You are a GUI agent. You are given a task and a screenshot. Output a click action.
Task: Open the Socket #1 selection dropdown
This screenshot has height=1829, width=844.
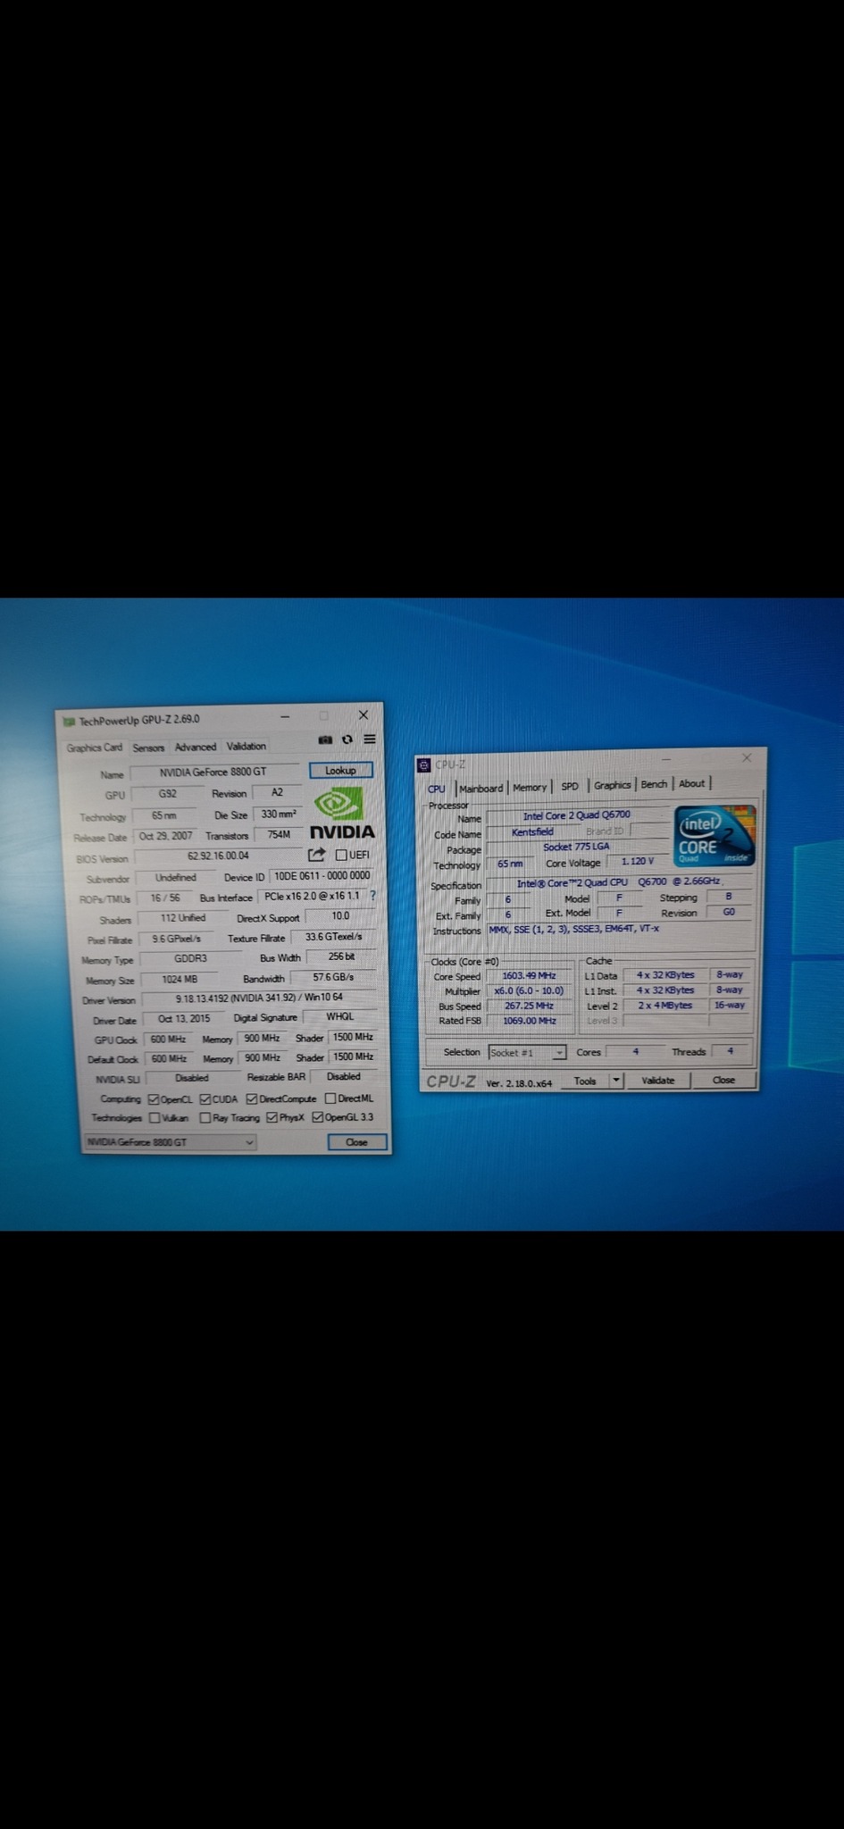527,1053
